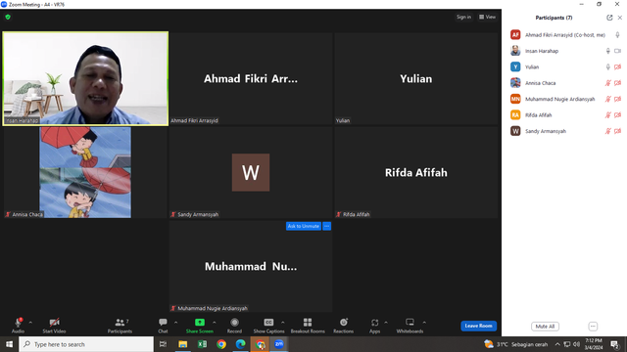
Task: Open Microsoft Edge from taskbar
Action: (x=240, y=344)
